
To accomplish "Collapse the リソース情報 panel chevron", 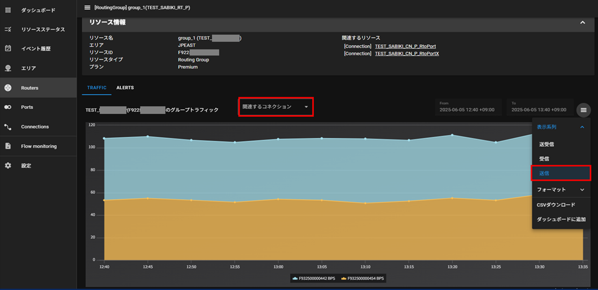I will [582, 22].
